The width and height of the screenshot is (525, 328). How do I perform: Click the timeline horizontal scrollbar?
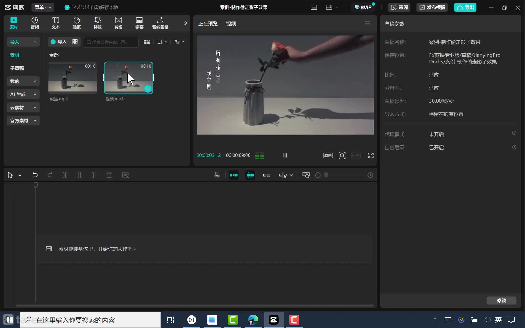click(195, 306)
